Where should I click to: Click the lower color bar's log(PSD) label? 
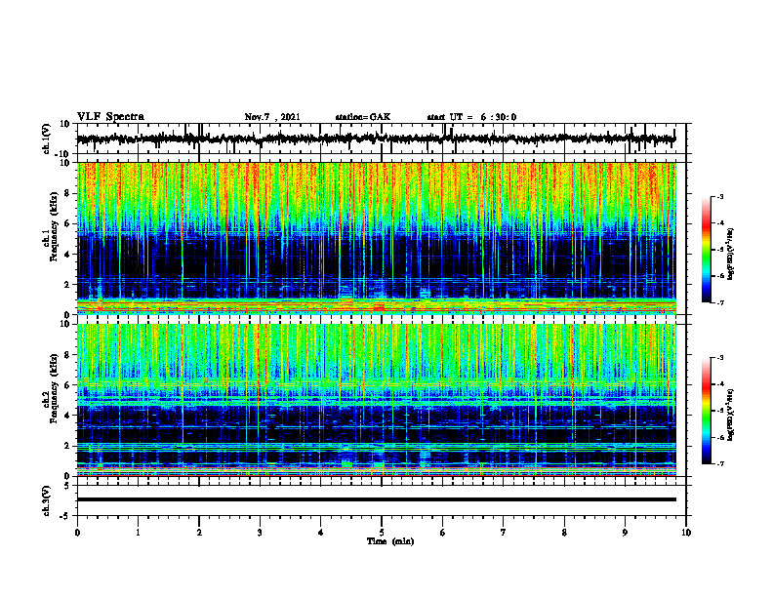tap(730, 415)
